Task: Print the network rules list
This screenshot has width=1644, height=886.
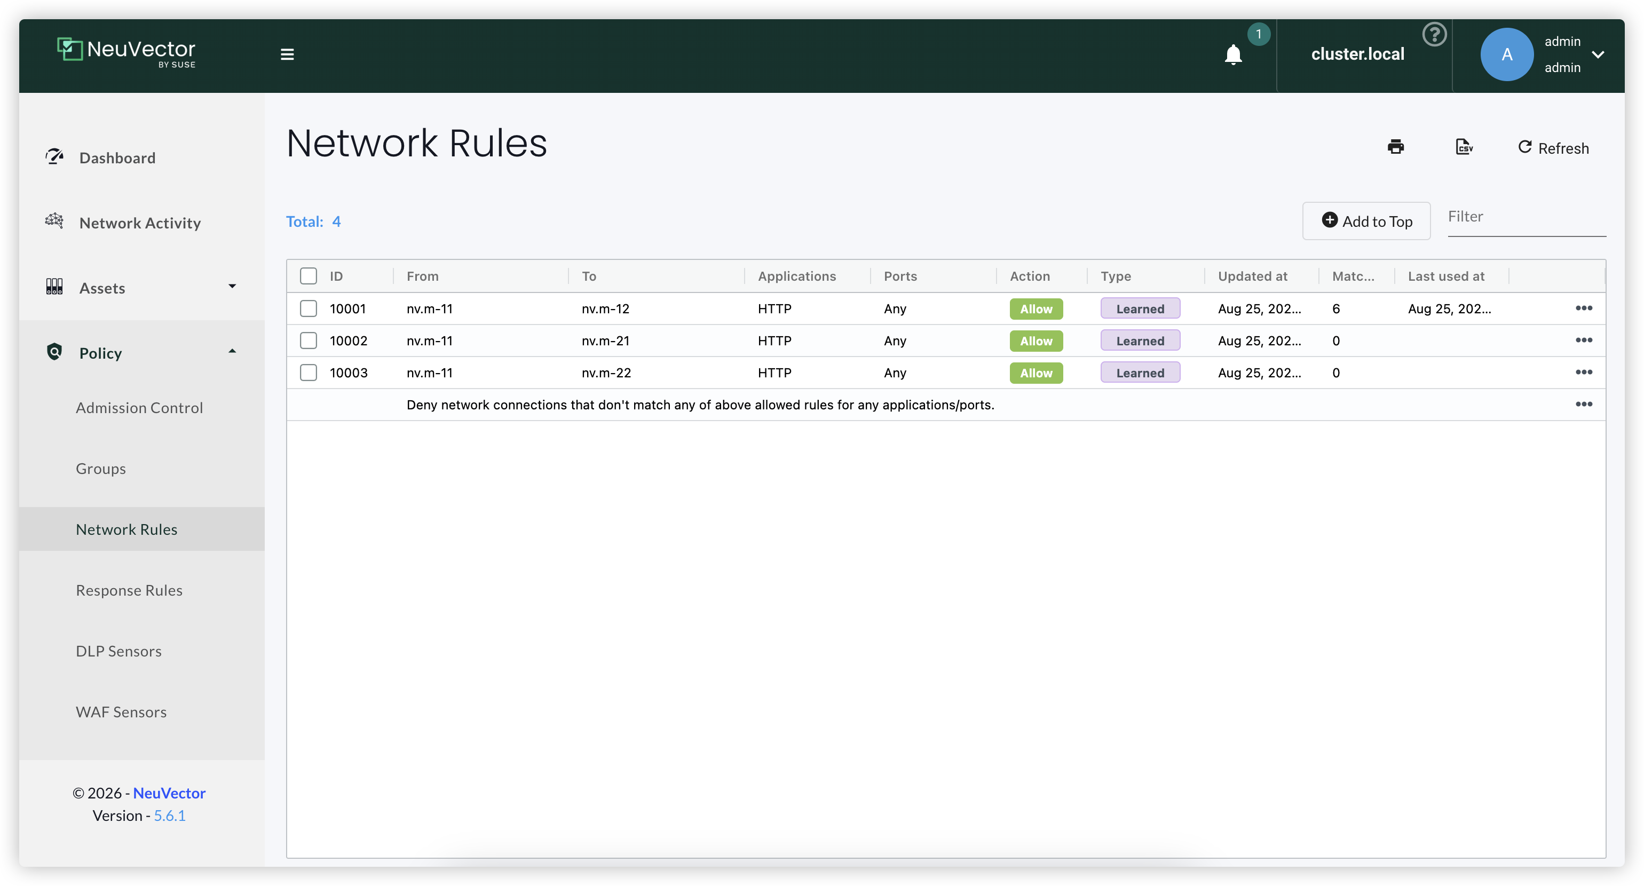Action: 1396,147
